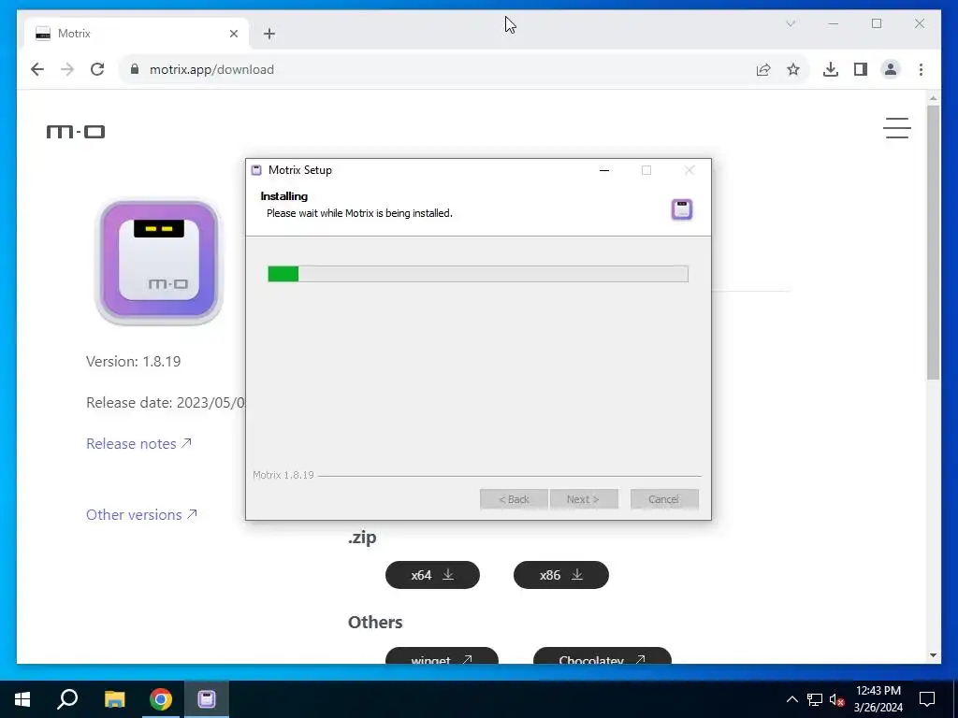Bookmark this page with the star icon
The image size is (958, 718).
[793, 69]
